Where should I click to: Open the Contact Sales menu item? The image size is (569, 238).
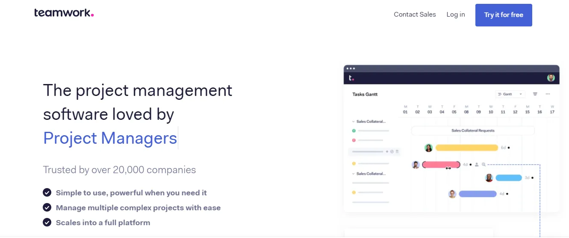415,15
